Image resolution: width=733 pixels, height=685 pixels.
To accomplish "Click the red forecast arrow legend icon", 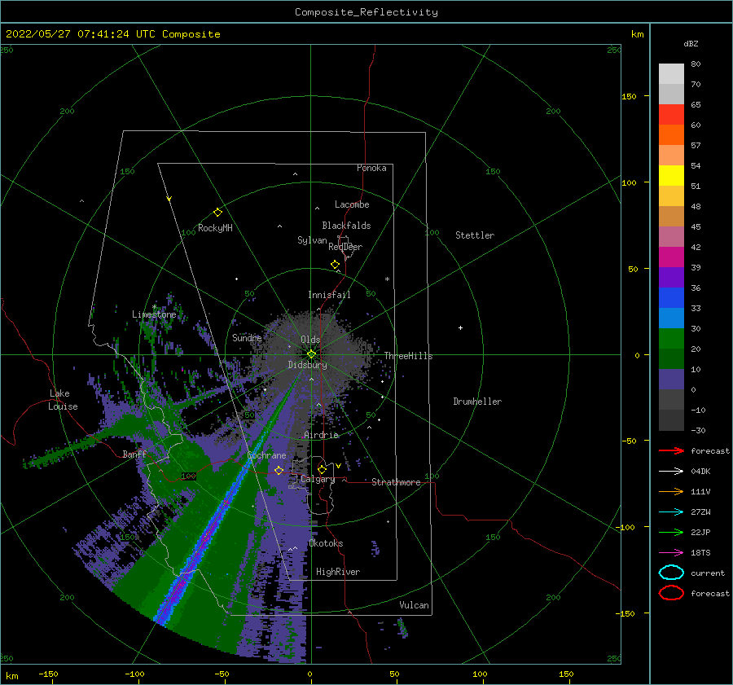I will 671,450.
